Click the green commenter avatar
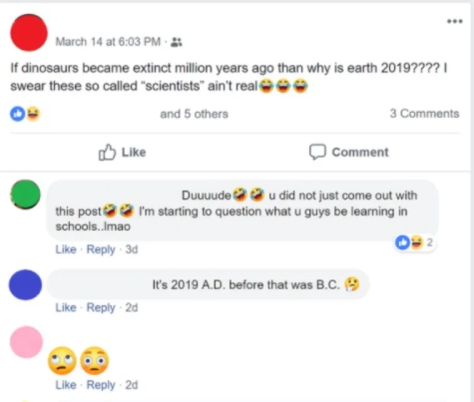 26,195
